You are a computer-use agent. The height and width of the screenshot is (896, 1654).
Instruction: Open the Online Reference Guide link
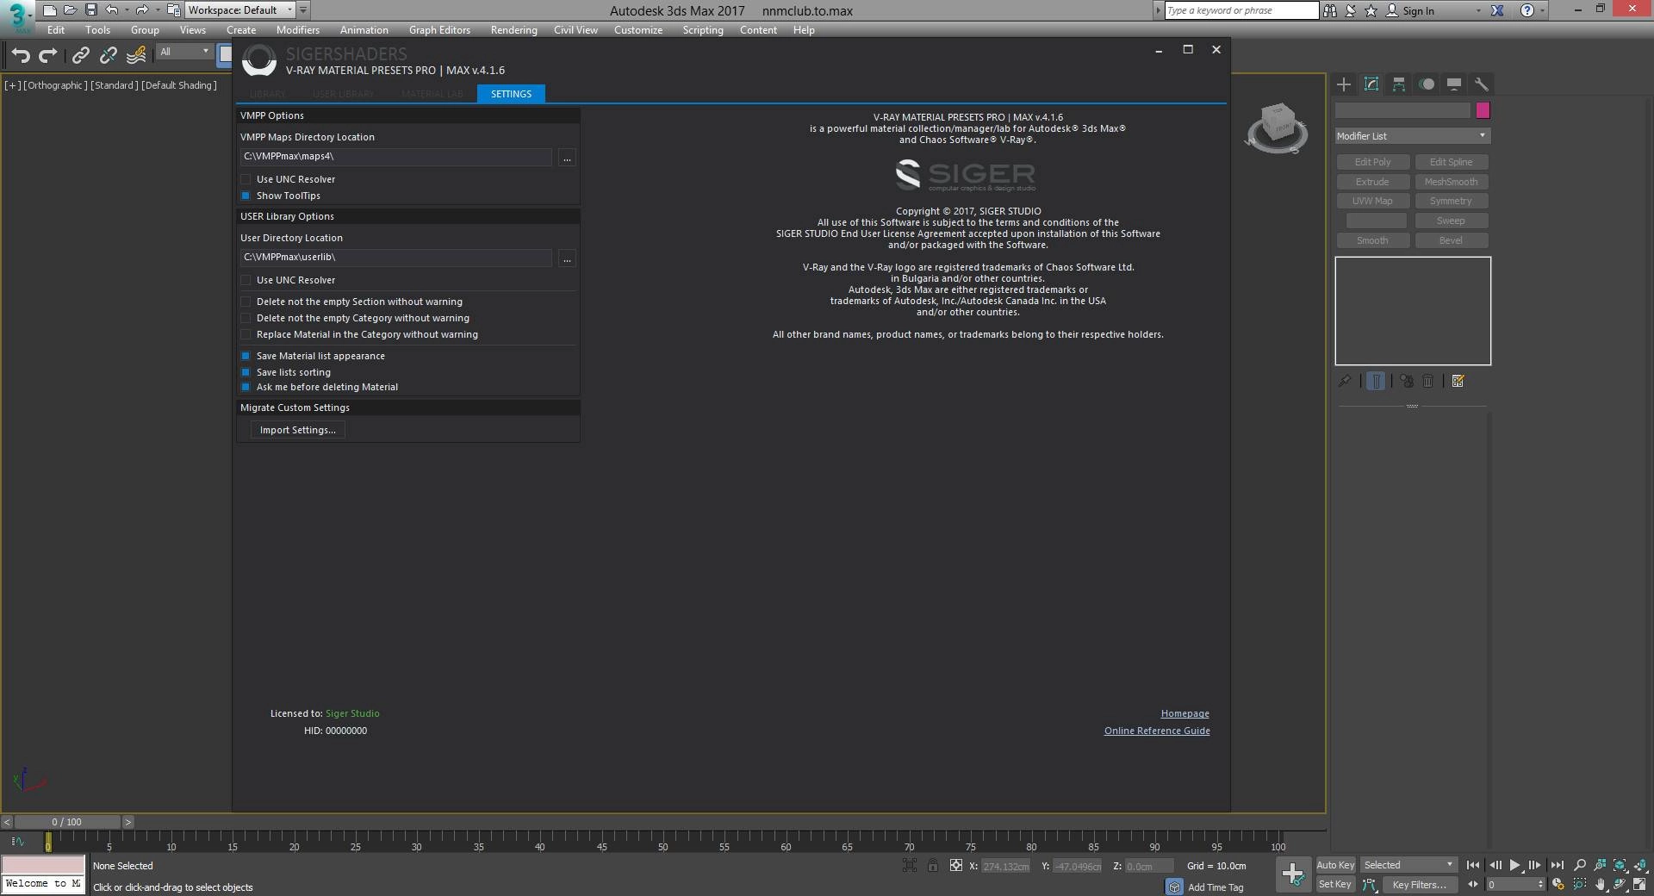(x=1157, y=731)
